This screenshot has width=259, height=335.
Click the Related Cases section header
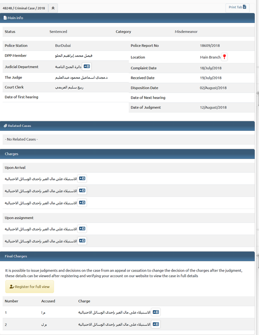click(x=127, y=126)
